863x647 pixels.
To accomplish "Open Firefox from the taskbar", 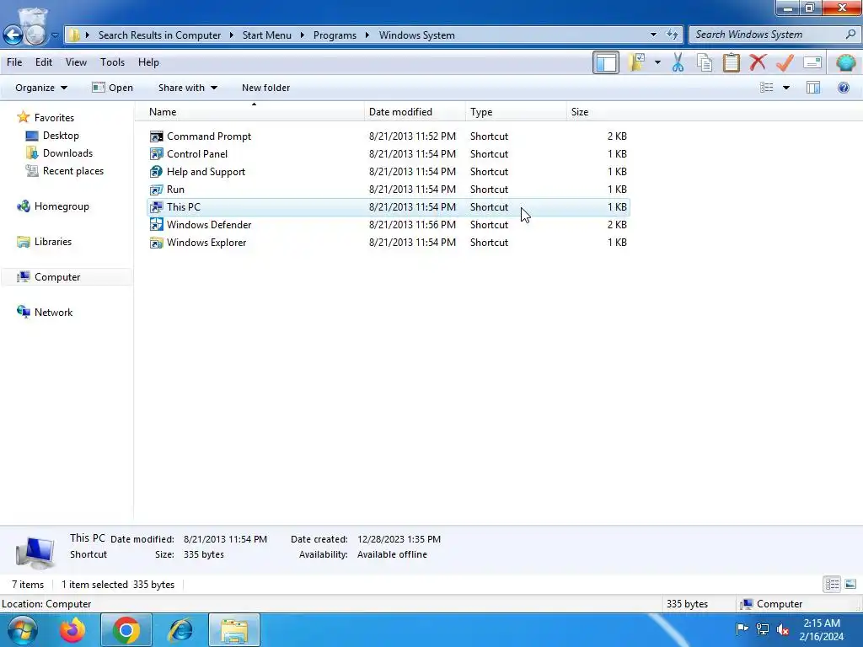I will click(72, 630).
